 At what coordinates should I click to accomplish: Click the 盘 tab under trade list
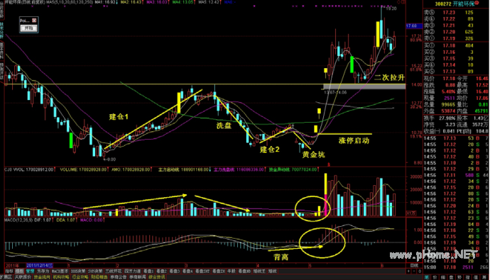click(x=451, y=277)
